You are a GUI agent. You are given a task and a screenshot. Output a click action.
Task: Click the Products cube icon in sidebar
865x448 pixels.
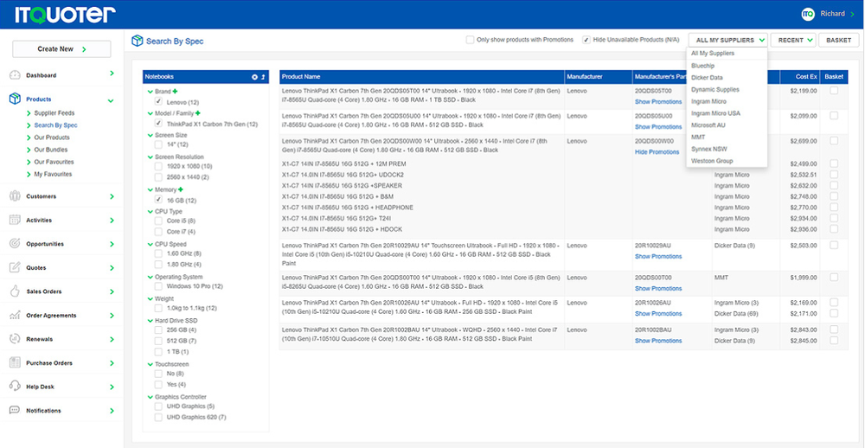click(x=15, y=99)
